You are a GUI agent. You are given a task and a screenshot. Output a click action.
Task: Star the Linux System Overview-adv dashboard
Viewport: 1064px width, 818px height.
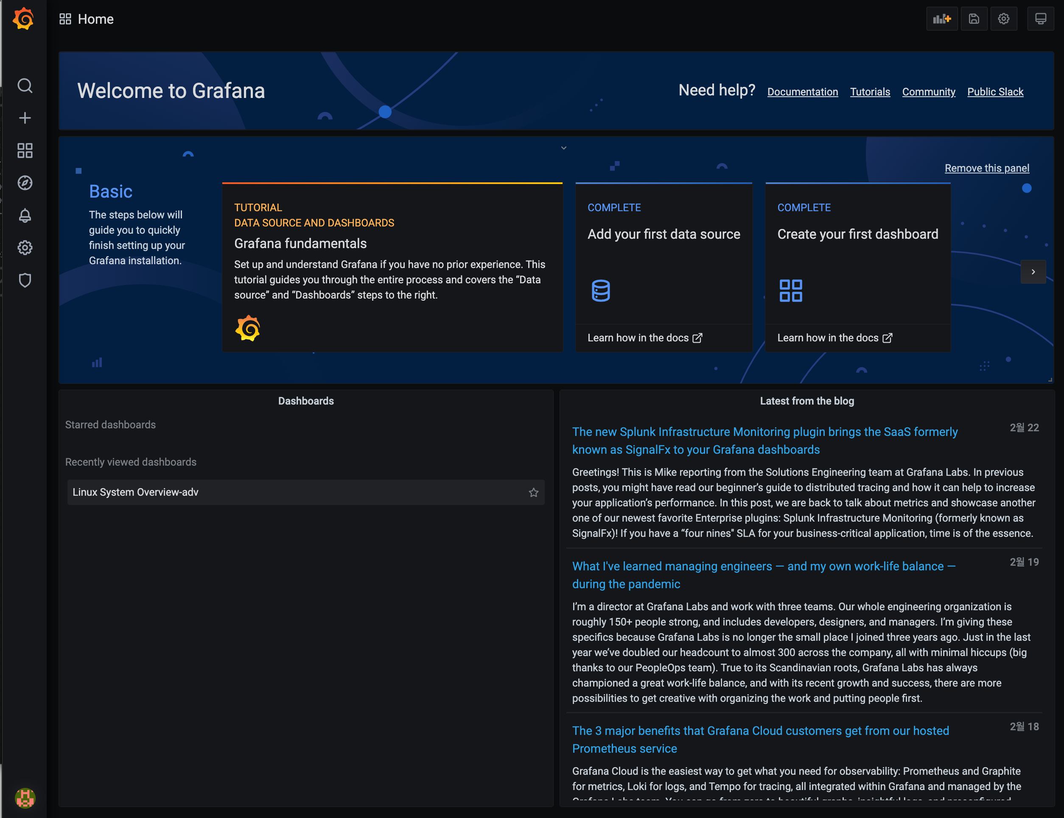[x=533, y=492]
